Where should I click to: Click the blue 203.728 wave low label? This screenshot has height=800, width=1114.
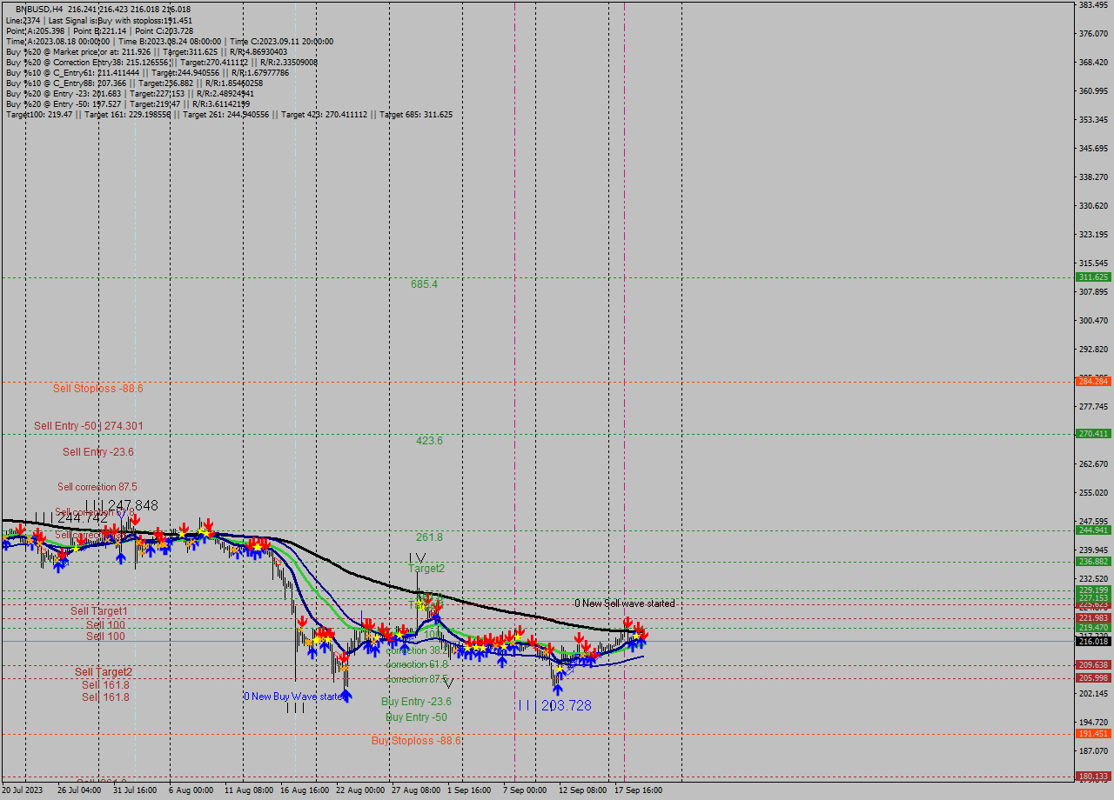click(x=567, y=706)
